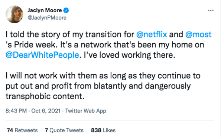Click the paragraph starting "I will not work"
The height and width of the screenshot is (137, 221).
tap(103, 86)
